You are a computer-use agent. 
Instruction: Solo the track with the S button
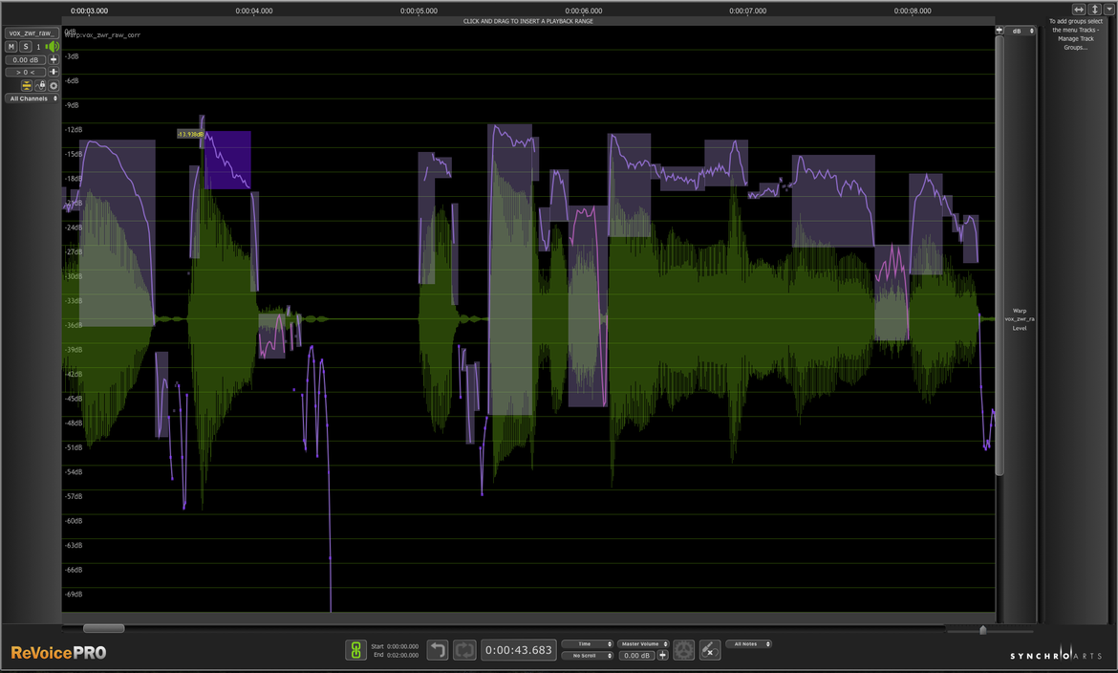tap(26, 47)
